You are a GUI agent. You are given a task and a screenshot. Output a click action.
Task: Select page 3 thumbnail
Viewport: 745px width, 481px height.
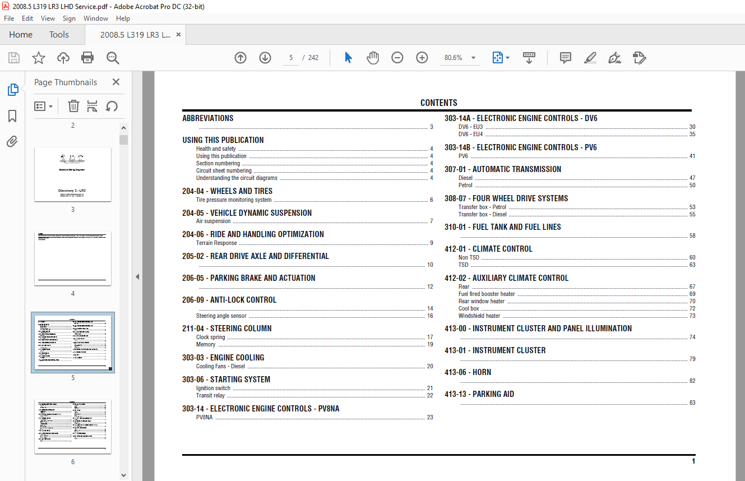tap(73, 174)
